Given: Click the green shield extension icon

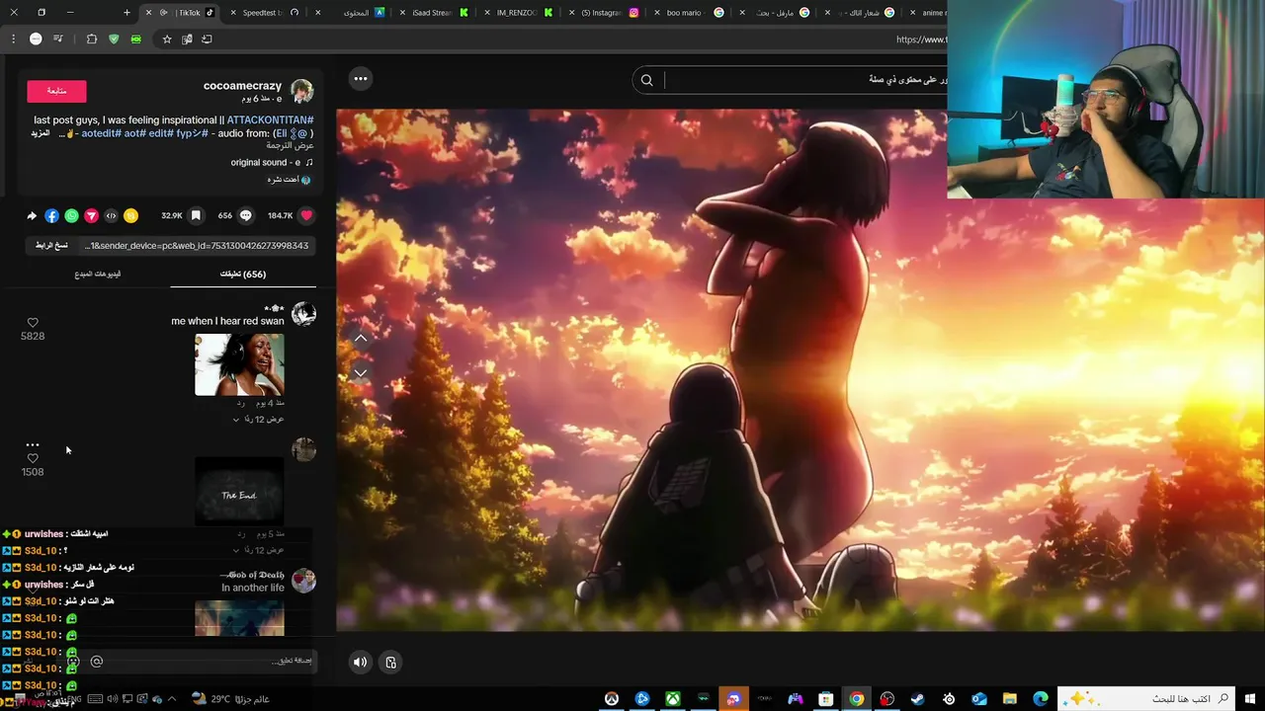Looking at the screenshot, I should (x=114, y=39).
